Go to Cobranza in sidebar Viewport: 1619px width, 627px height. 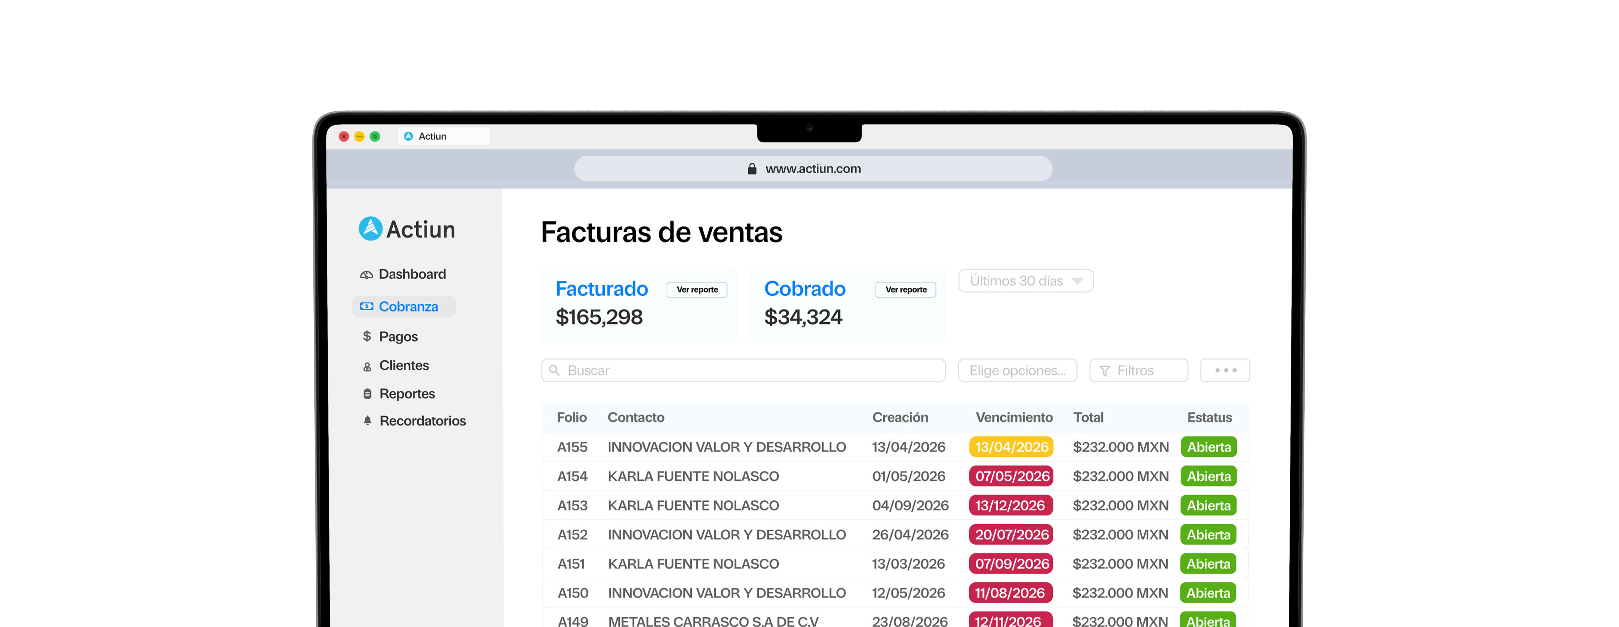[x=404, y=307]
